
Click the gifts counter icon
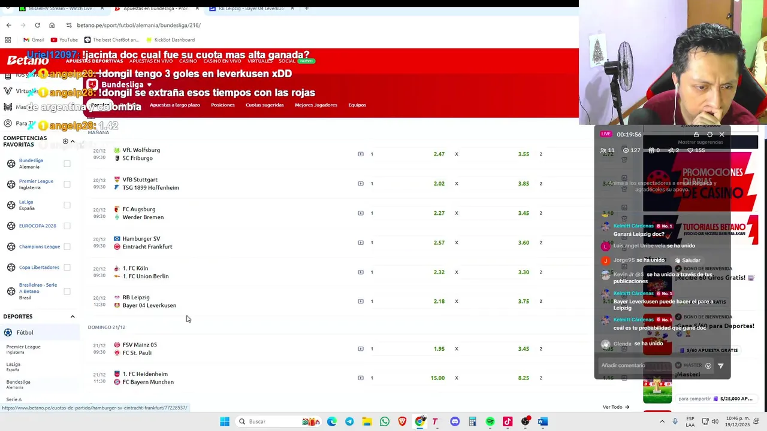(651, 150)
